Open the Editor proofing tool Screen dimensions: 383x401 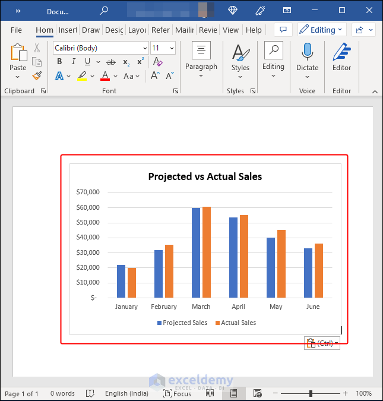tap(342, 57)
